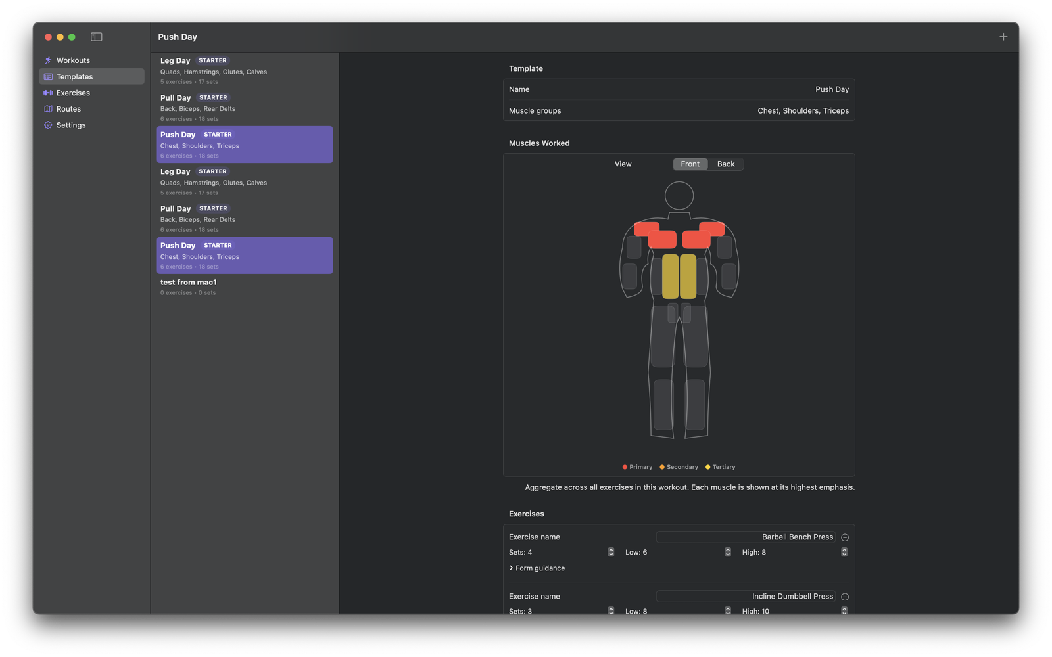Click the yellow Tertiary legend dot

[x=707, y=467]
